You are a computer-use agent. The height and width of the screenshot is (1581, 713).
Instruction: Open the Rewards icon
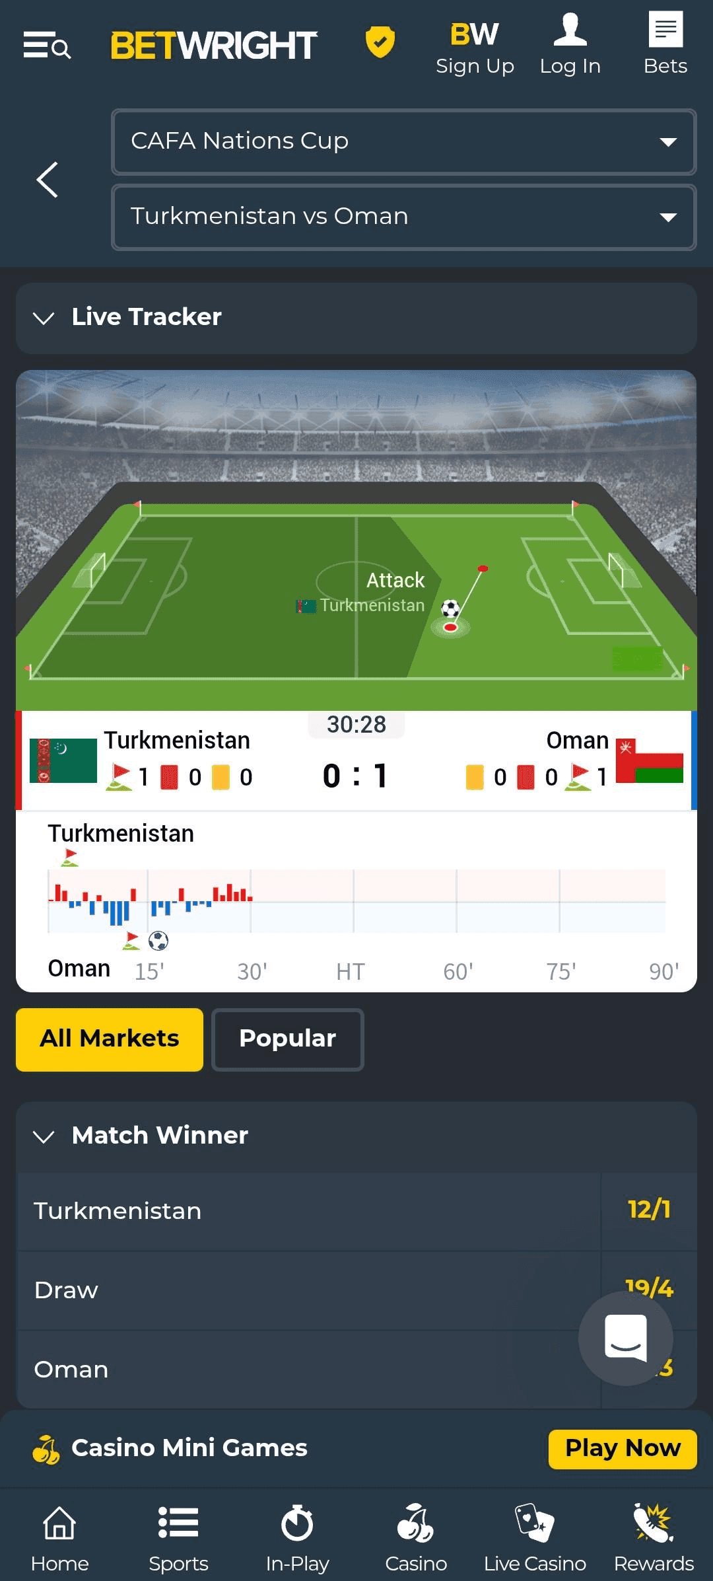coord(653,1526)
